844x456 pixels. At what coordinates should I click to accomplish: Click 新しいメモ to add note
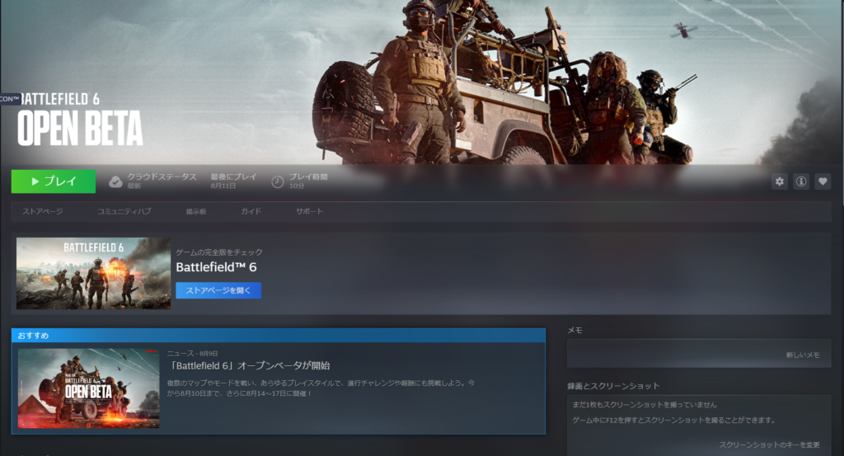click(803, 355)
